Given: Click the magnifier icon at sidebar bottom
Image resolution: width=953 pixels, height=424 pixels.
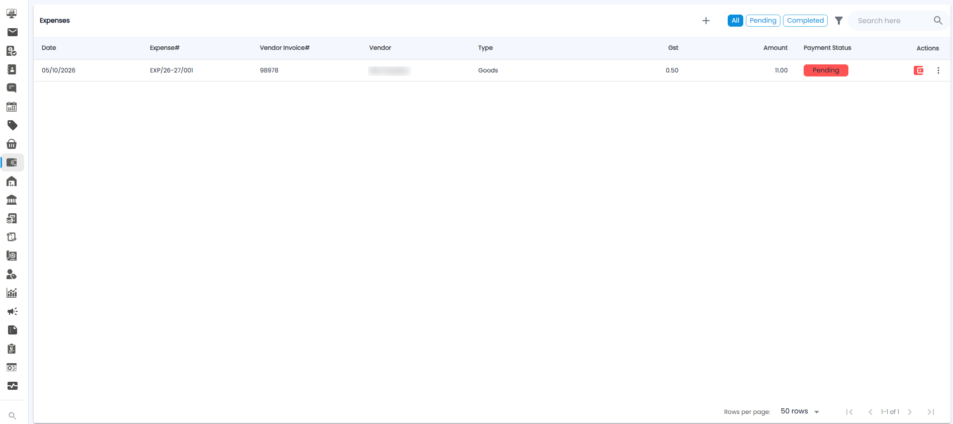Looking at the screenshot, I should [13, 416].
